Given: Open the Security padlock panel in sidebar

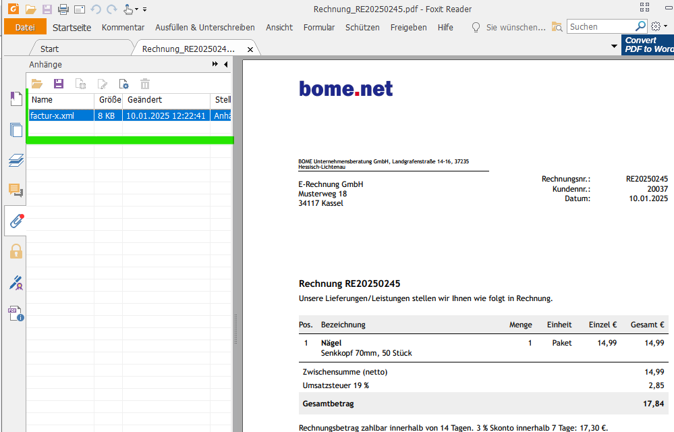Looking at the screenshot, I should click(x=16, y=252).
